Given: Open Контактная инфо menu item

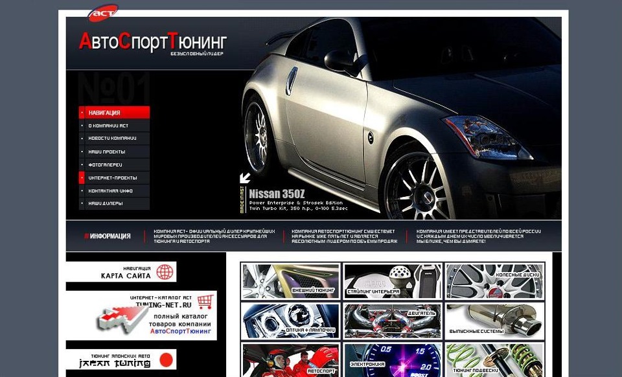Looking at the screenshot, I should tap(114, 190).
